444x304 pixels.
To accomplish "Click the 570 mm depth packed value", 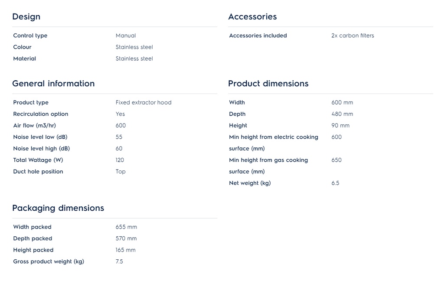I will tap(126, 239).
